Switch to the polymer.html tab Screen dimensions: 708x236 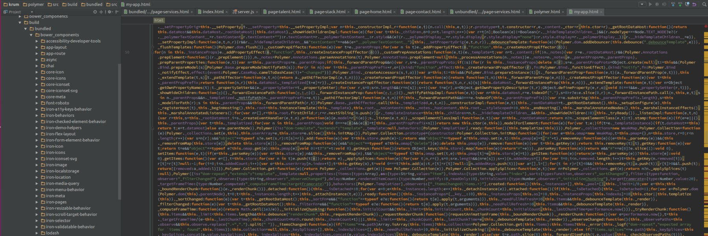547,12
